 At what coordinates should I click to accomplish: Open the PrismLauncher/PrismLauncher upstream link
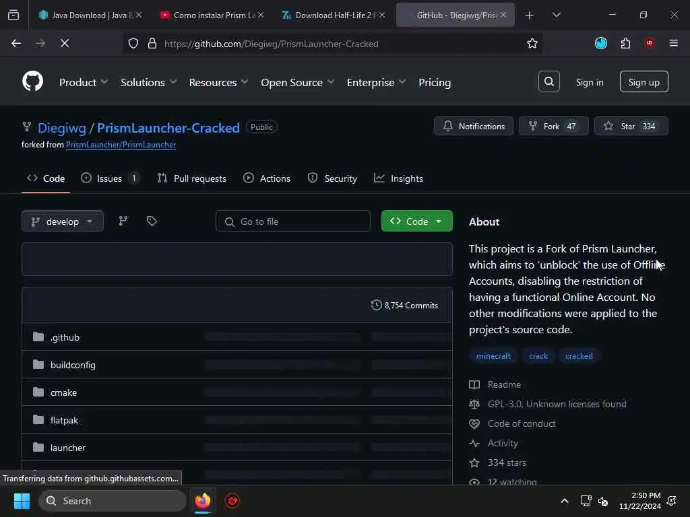[x=121, y=145]
